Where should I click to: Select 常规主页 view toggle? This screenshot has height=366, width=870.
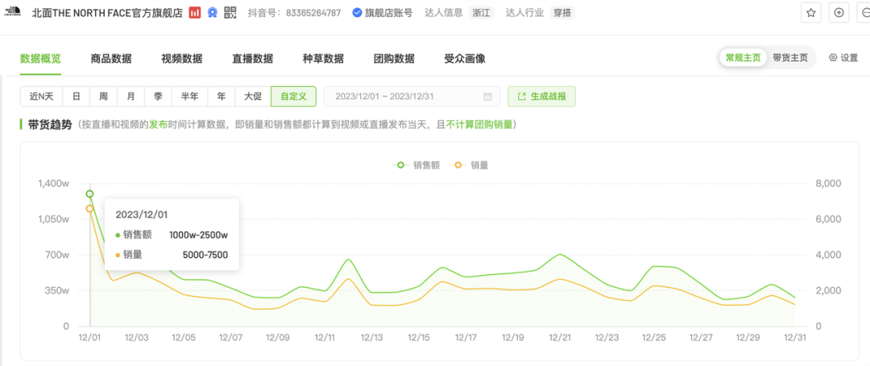click(743, 58)
